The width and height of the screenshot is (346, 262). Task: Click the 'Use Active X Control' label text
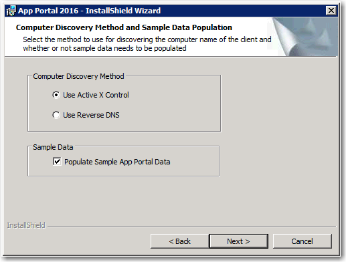click(96, 95)
